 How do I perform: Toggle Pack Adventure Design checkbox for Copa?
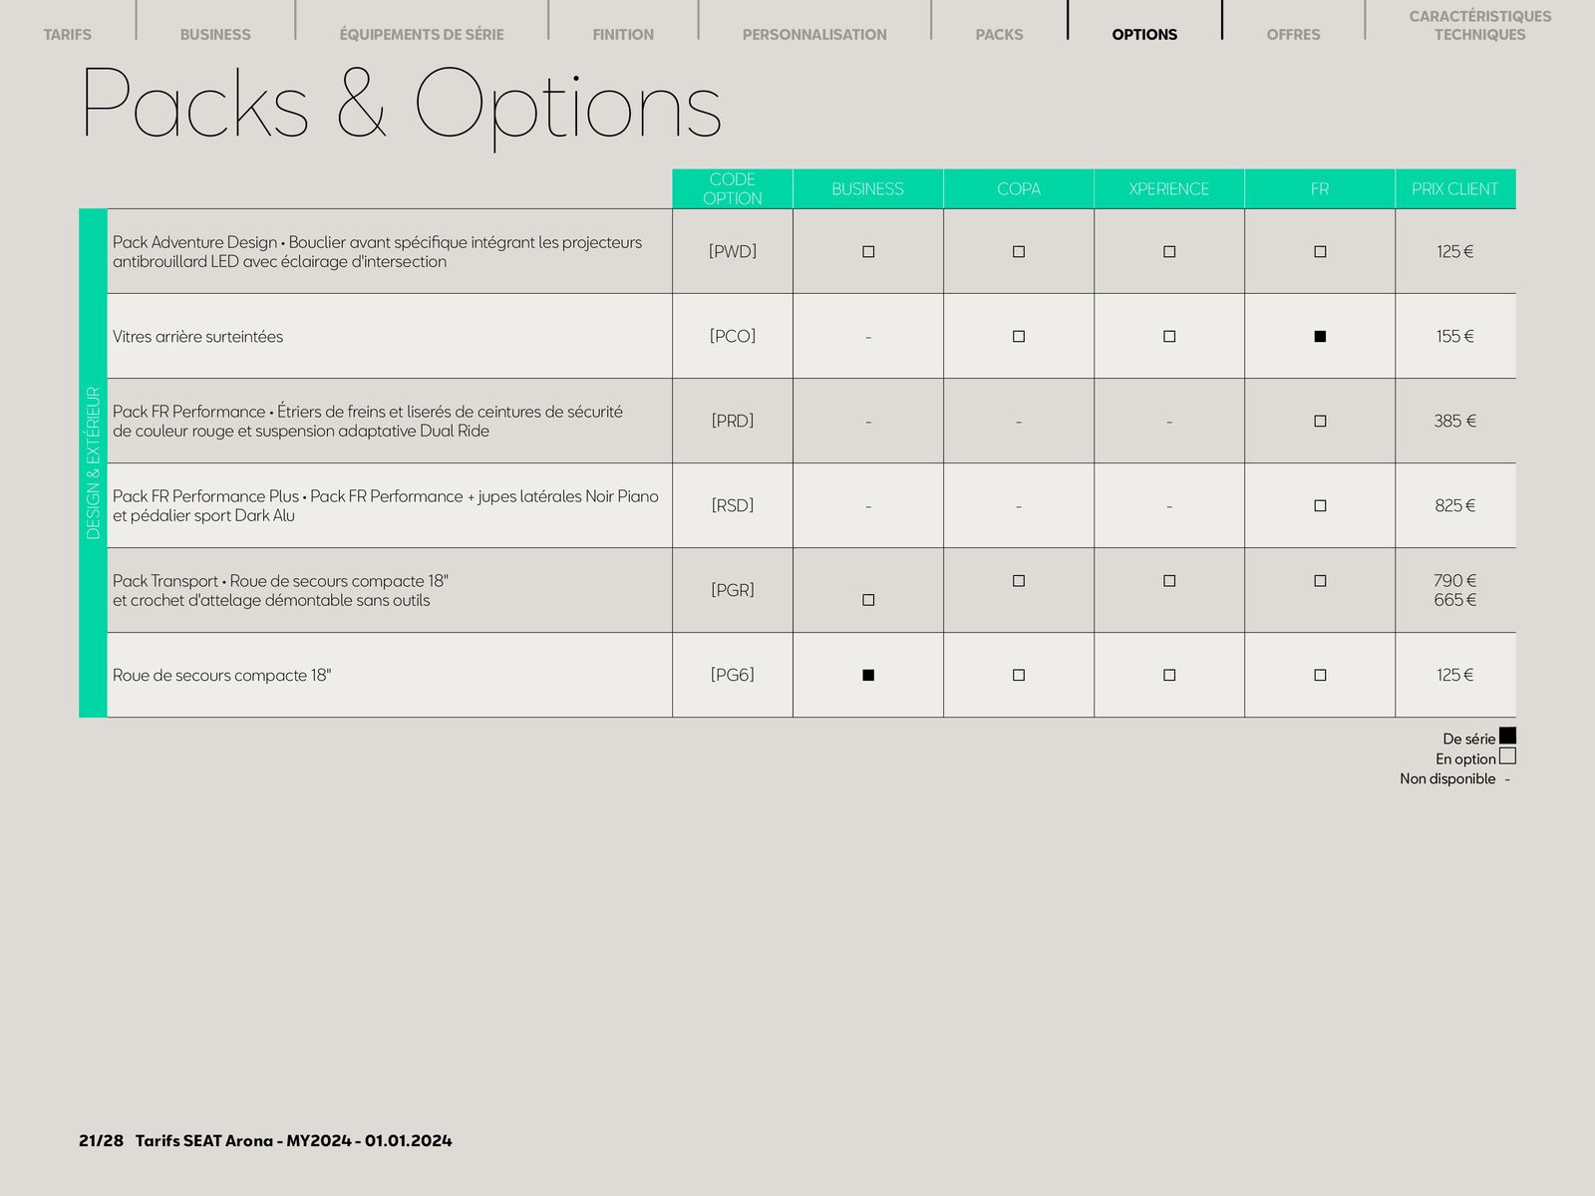click(x=1019, y=252)
